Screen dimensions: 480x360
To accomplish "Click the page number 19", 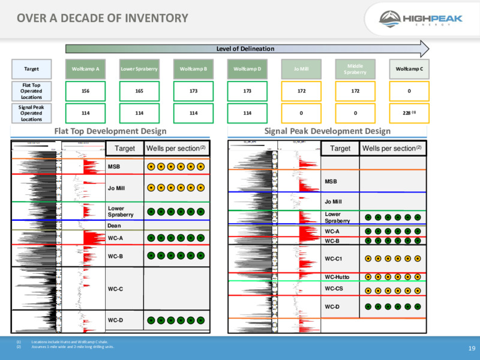I will coord(472,348).
